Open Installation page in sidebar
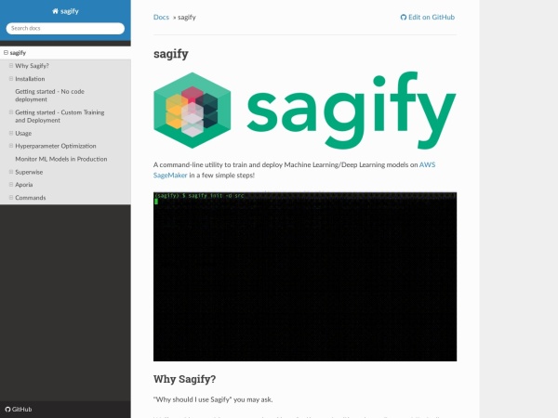 (x=30, y=79)
